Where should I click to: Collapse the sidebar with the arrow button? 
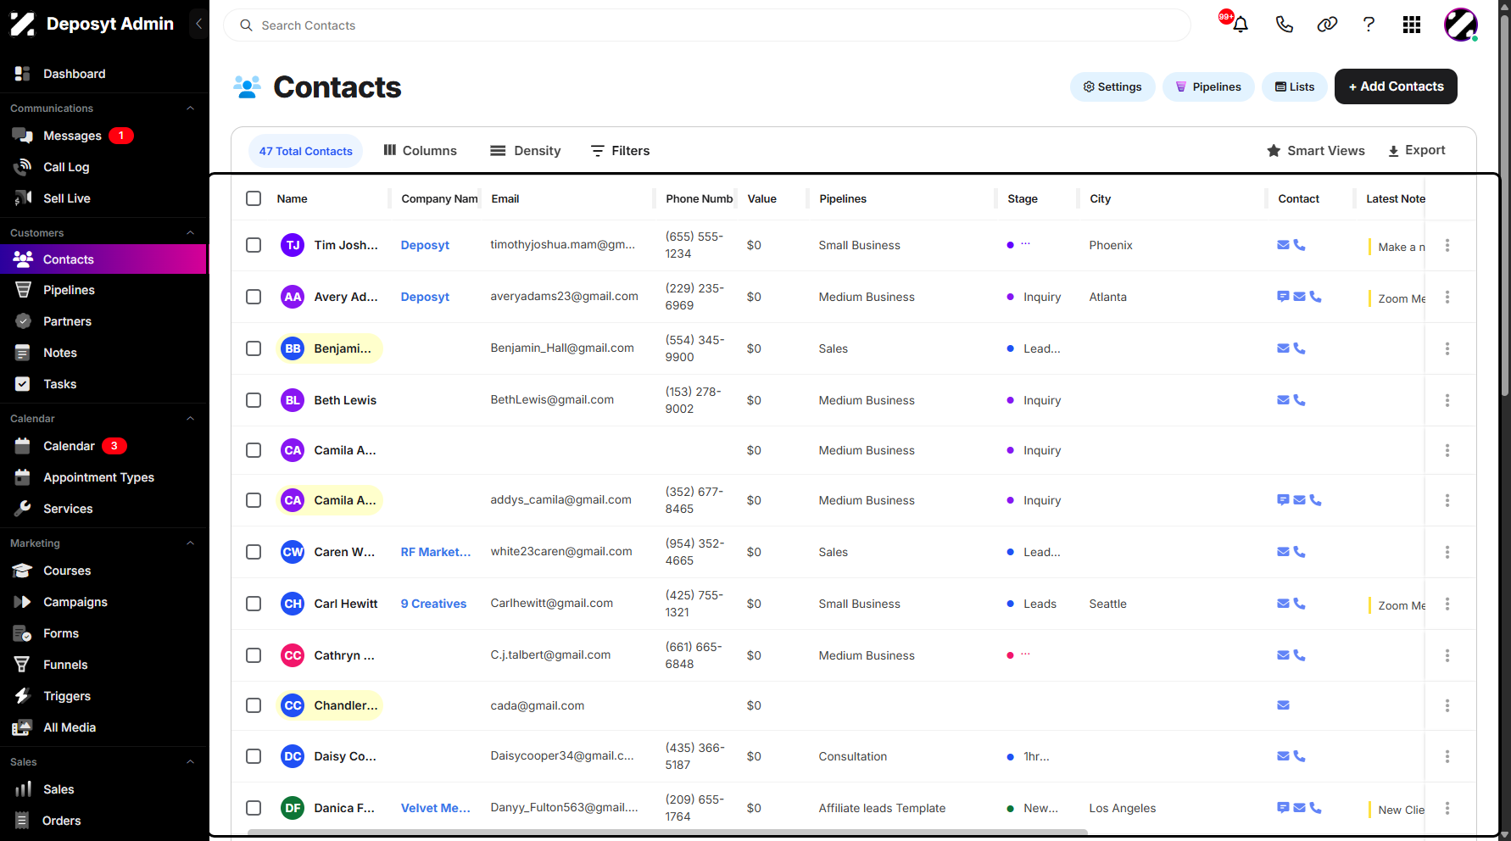(x=198, y=24)
